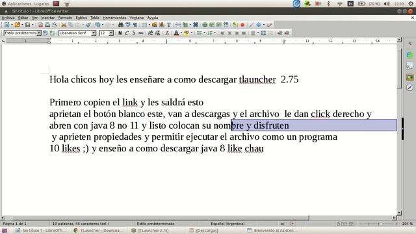Toggle Underline (S) formatting
Image resolution: width=416 pixels, height=234 pixels.
pos(134,33)
